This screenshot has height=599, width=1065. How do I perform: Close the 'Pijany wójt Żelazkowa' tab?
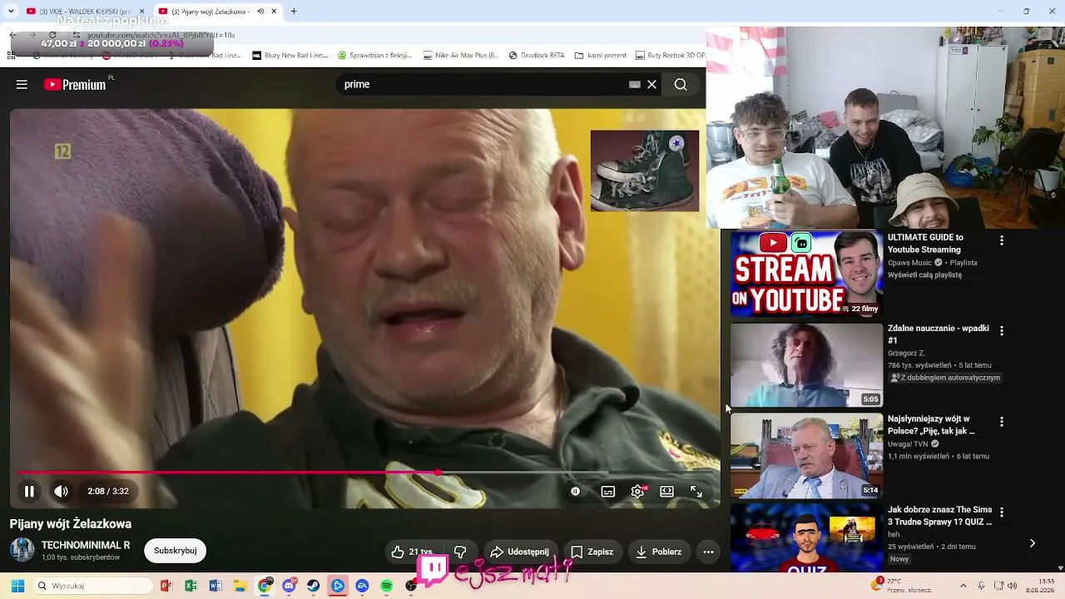[274, 12]
